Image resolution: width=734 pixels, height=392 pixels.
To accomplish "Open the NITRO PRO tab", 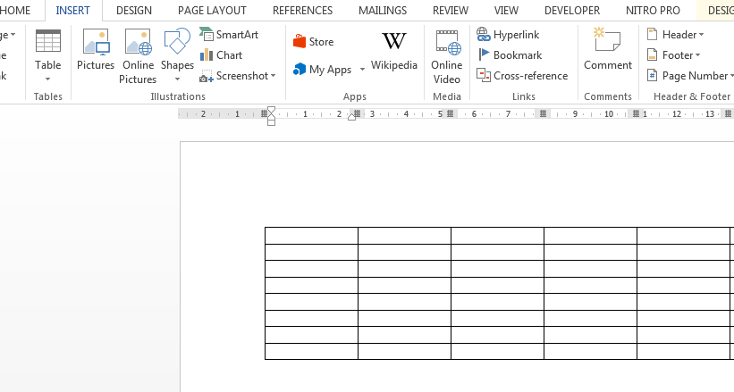I will pyautogui.click(x=653, y=11).
